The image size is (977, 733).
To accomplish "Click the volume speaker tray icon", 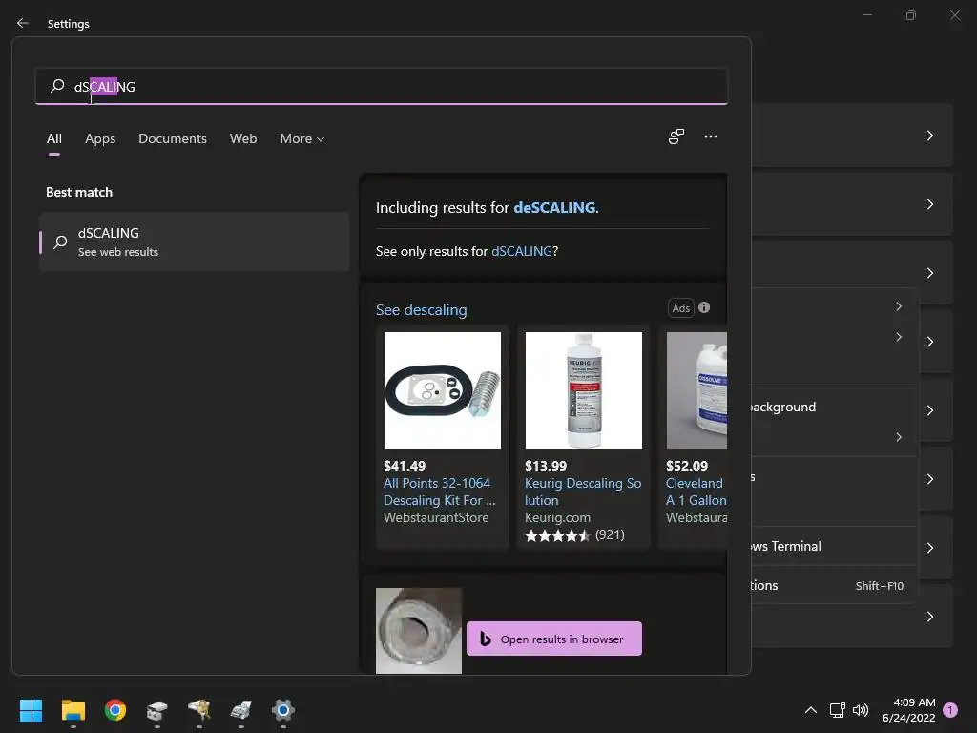I will click(x=861, y=710).
